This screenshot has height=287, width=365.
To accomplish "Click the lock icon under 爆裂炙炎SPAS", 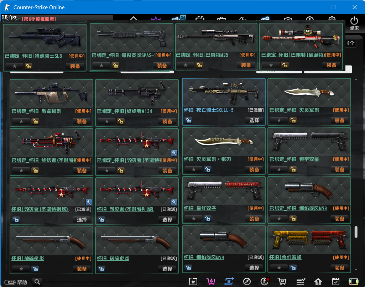I will point(115,66).
